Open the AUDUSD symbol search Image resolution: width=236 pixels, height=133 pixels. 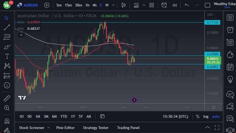[28, 5]
